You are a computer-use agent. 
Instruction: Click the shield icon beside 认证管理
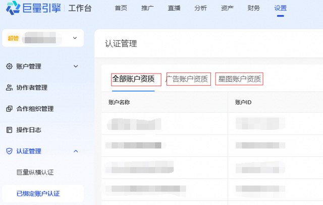point(9,151)
